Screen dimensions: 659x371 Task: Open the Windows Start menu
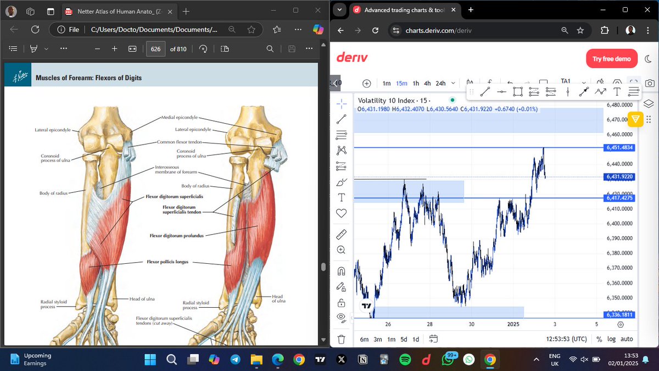[150, 359]
